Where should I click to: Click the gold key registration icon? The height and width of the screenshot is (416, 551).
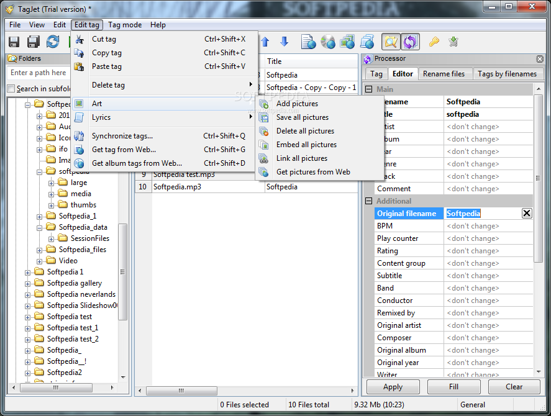[434, 42]
